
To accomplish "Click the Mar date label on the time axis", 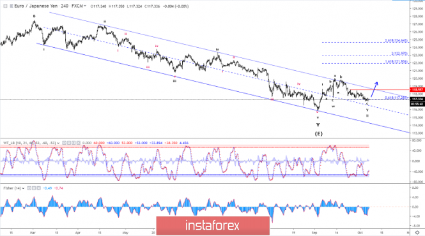I will [33, 232].
